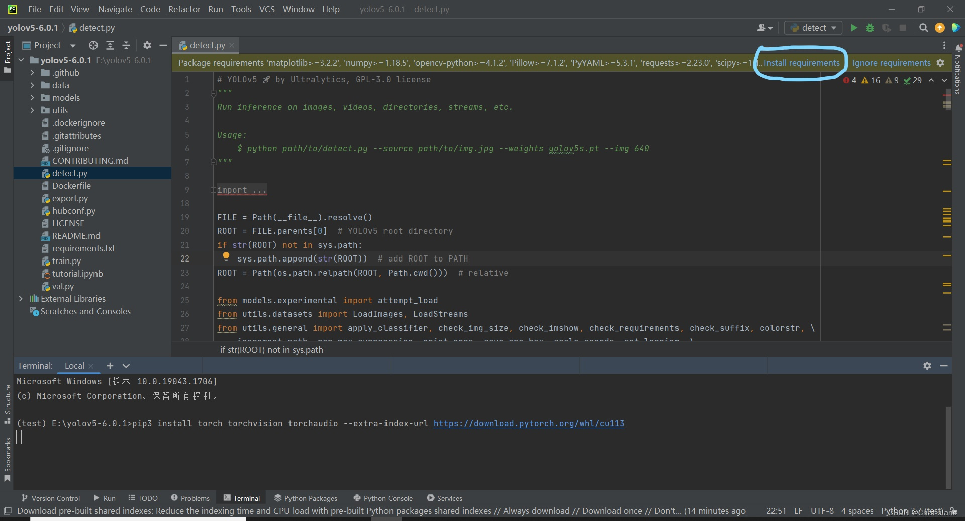Open Search Everywhere magnifier icon
965x521 pixels.
coord(923,28)
